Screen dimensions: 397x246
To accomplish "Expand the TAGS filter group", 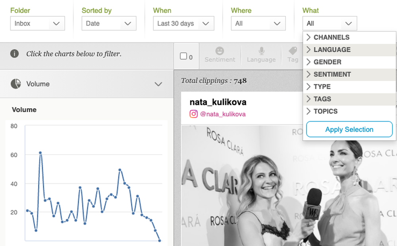I will 322,99.
